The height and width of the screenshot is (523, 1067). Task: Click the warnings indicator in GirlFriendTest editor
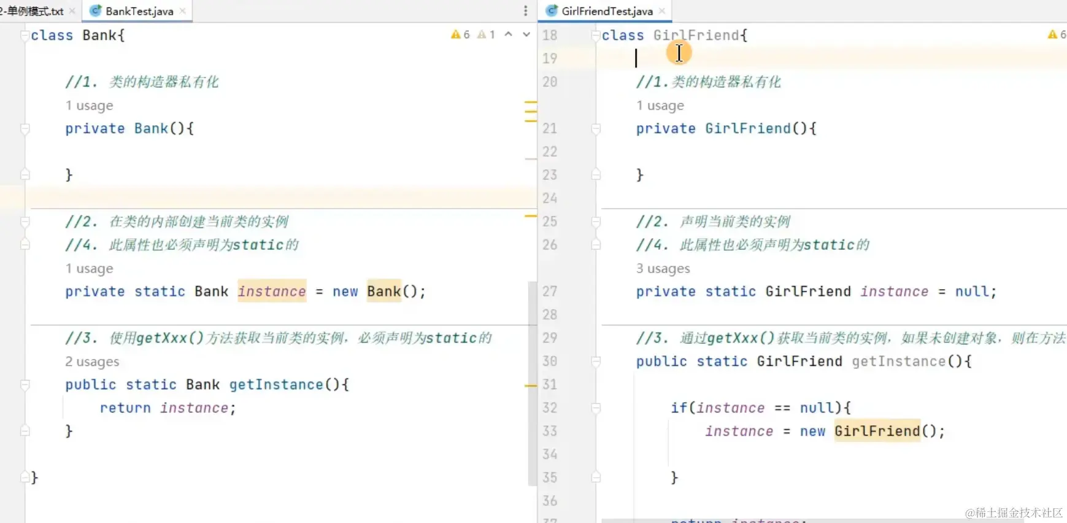pyautogui.click(x=1057, y=35)
